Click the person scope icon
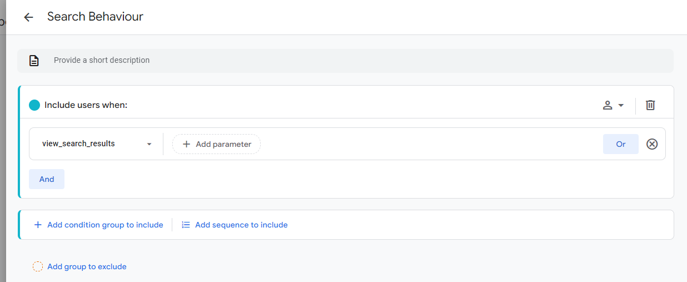Image resolution: width=687 pixels, height=282 pixels. [608, 105]
